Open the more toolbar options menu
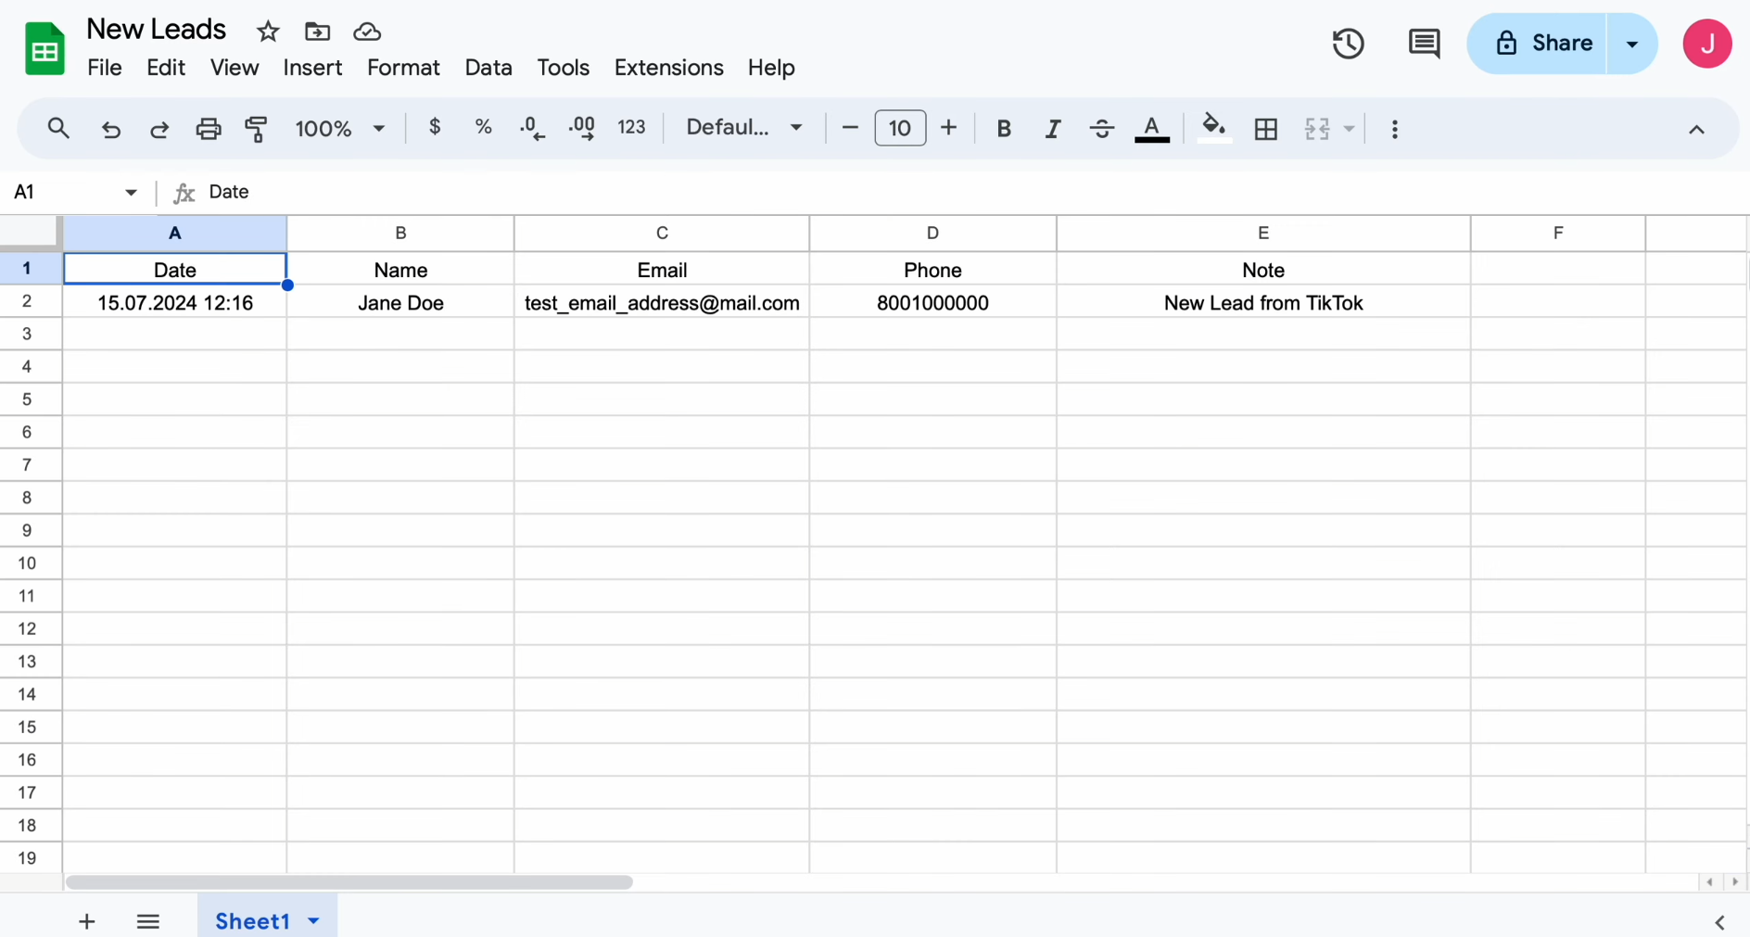 1394,129
